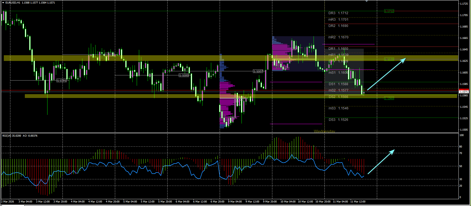This screenshot has height=206, width=471.
Task: Click 1.1645 on the price axis
Action: tap(464, 50)
